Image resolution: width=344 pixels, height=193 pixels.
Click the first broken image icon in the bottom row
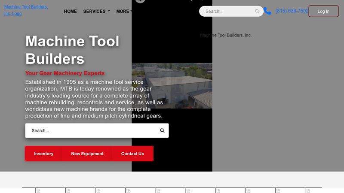[x=38, y=190]
